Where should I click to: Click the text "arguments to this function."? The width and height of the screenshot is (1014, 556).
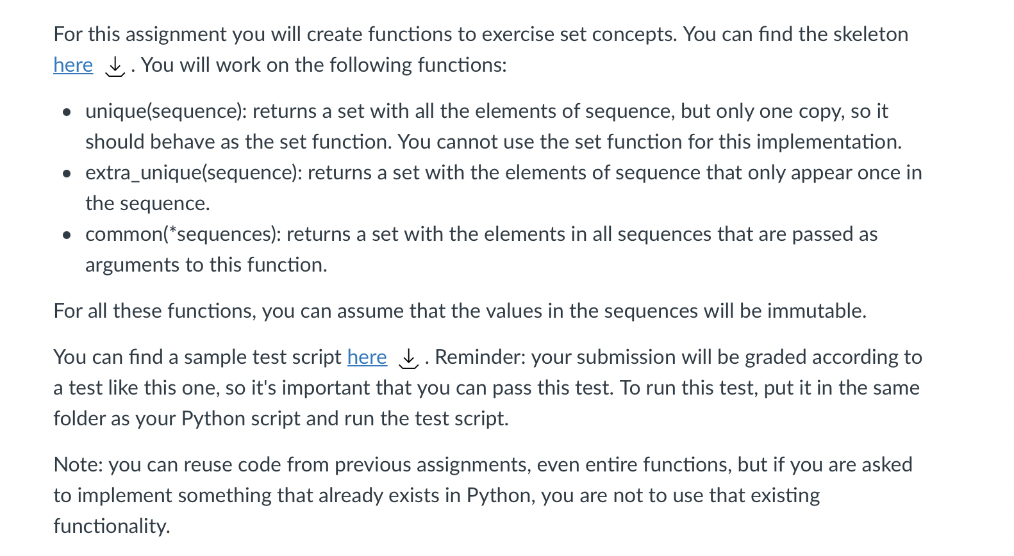pos(206,265)
